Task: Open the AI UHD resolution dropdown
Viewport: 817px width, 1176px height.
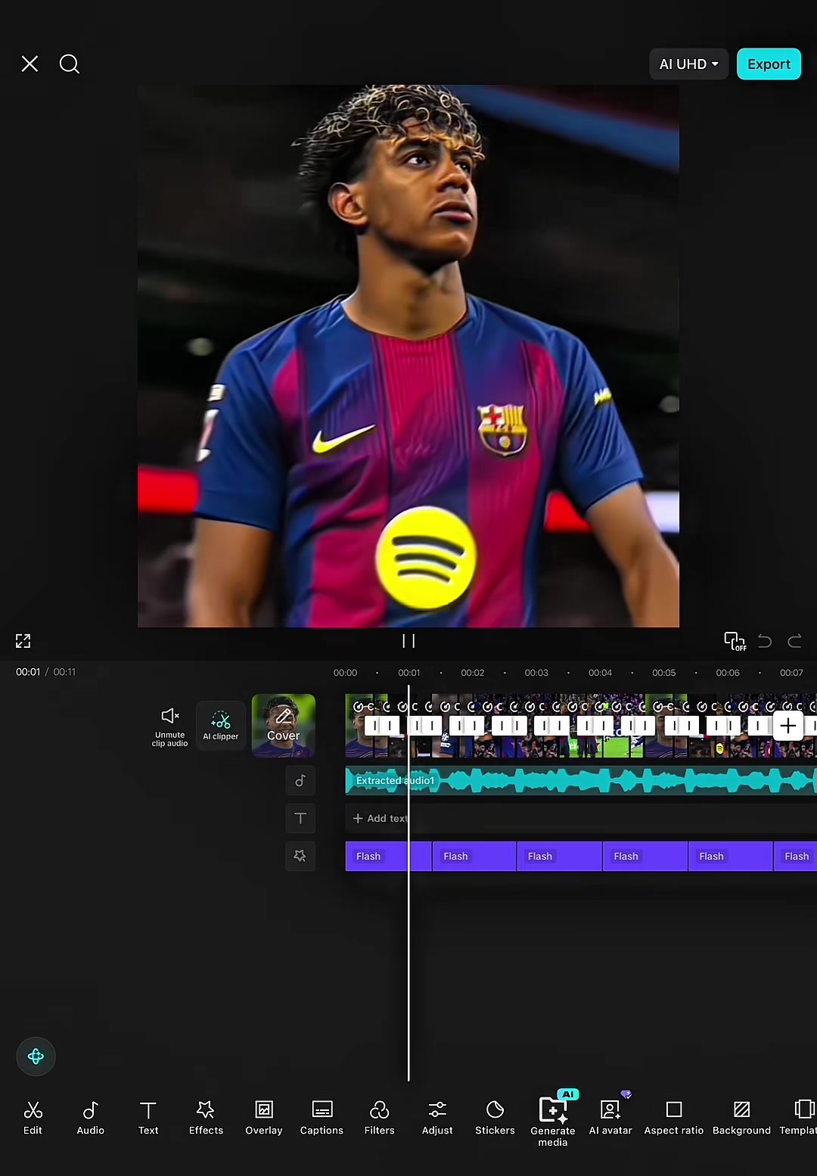Action: pyautogui.click(x=688, y=64)
